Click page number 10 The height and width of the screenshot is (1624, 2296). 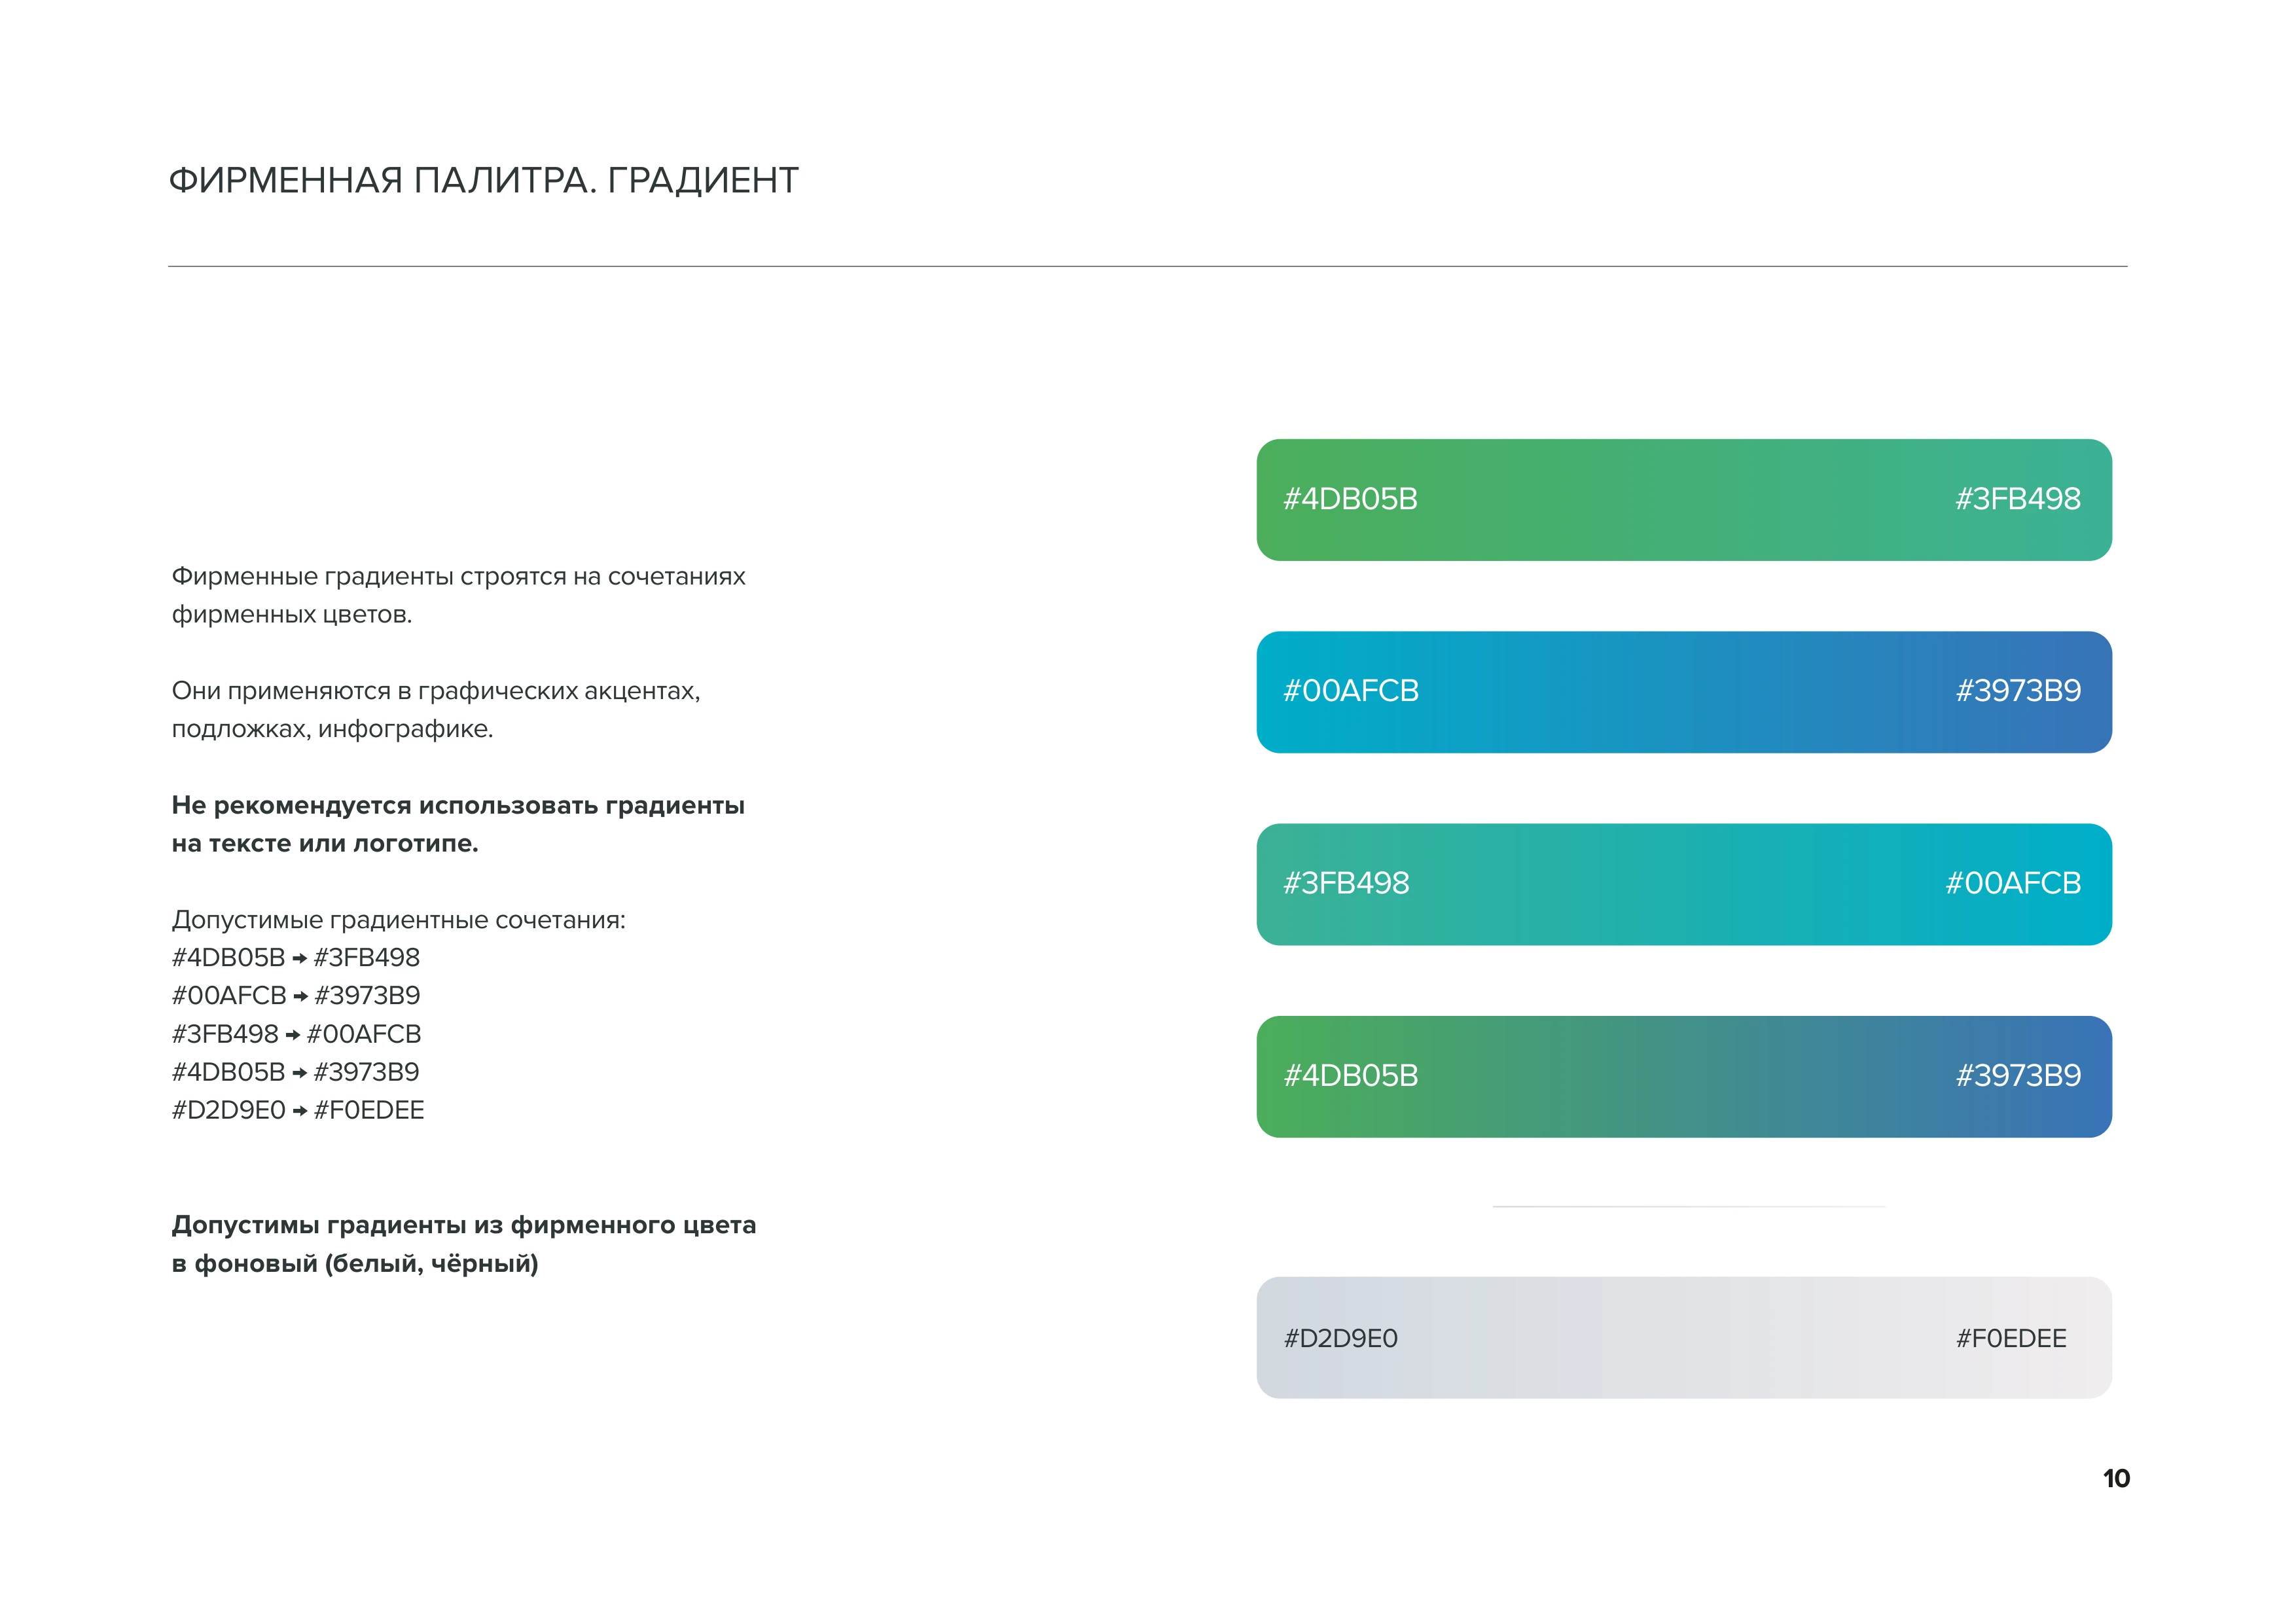(2116, 1479)
